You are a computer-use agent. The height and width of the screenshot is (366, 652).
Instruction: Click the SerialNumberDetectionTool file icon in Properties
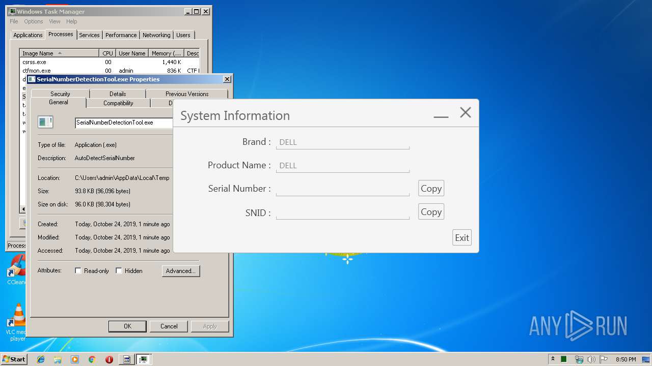pos(45,122)
